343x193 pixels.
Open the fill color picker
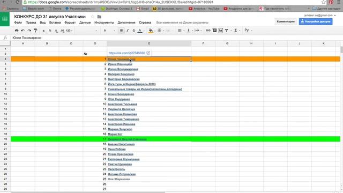click(x=151, y=31)
